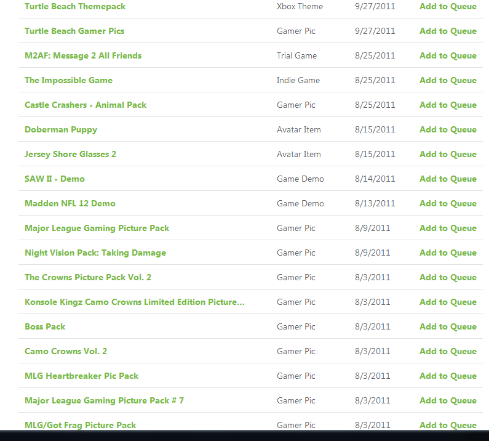Open Turtle Beach Gamer Pics
489x441 pixels.
(x=74, y=31)
